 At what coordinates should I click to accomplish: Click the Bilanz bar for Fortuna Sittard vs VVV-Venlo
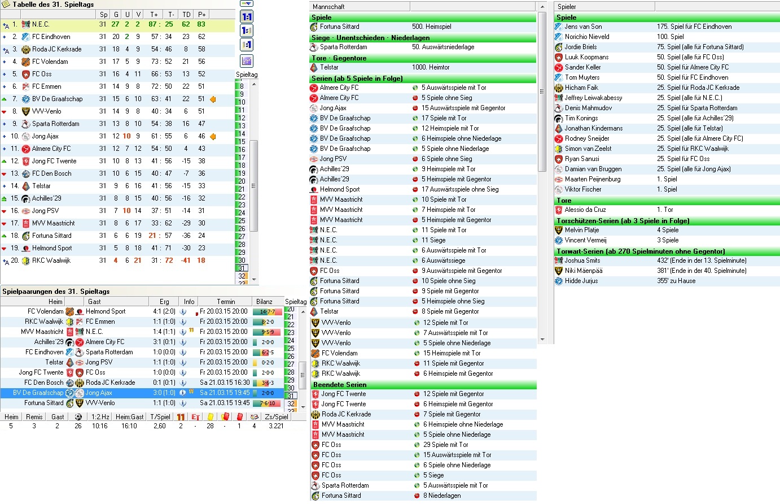point(268,403)
